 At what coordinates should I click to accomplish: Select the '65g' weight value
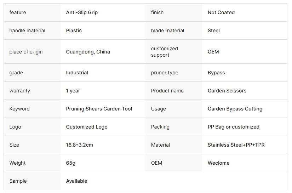tap(70, 163)
